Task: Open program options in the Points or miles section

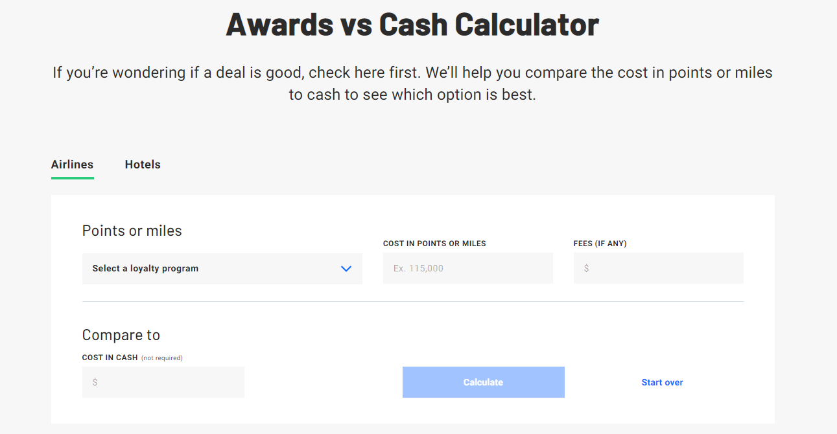Action: click(x=222, y=268)
